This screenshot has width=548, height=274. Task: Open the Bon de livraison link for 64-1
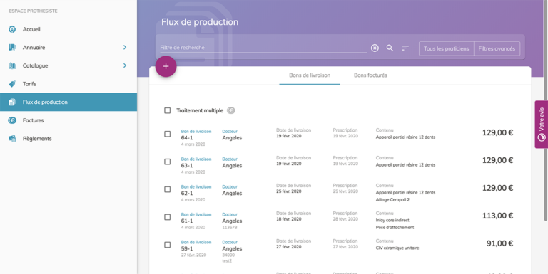[x=196, y=132]
